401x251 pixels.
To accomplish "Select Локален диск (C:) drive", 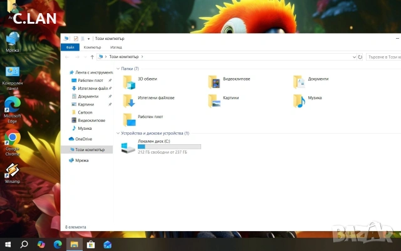I will click(161, 147).
